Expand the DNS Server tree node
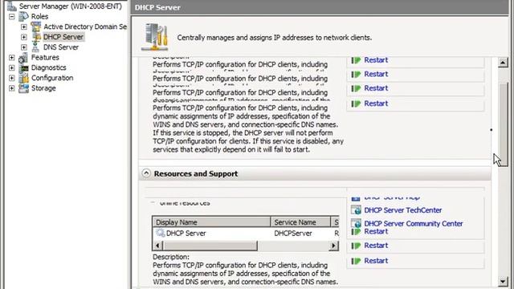The image size is (514, 289). [x=24, y=47]
